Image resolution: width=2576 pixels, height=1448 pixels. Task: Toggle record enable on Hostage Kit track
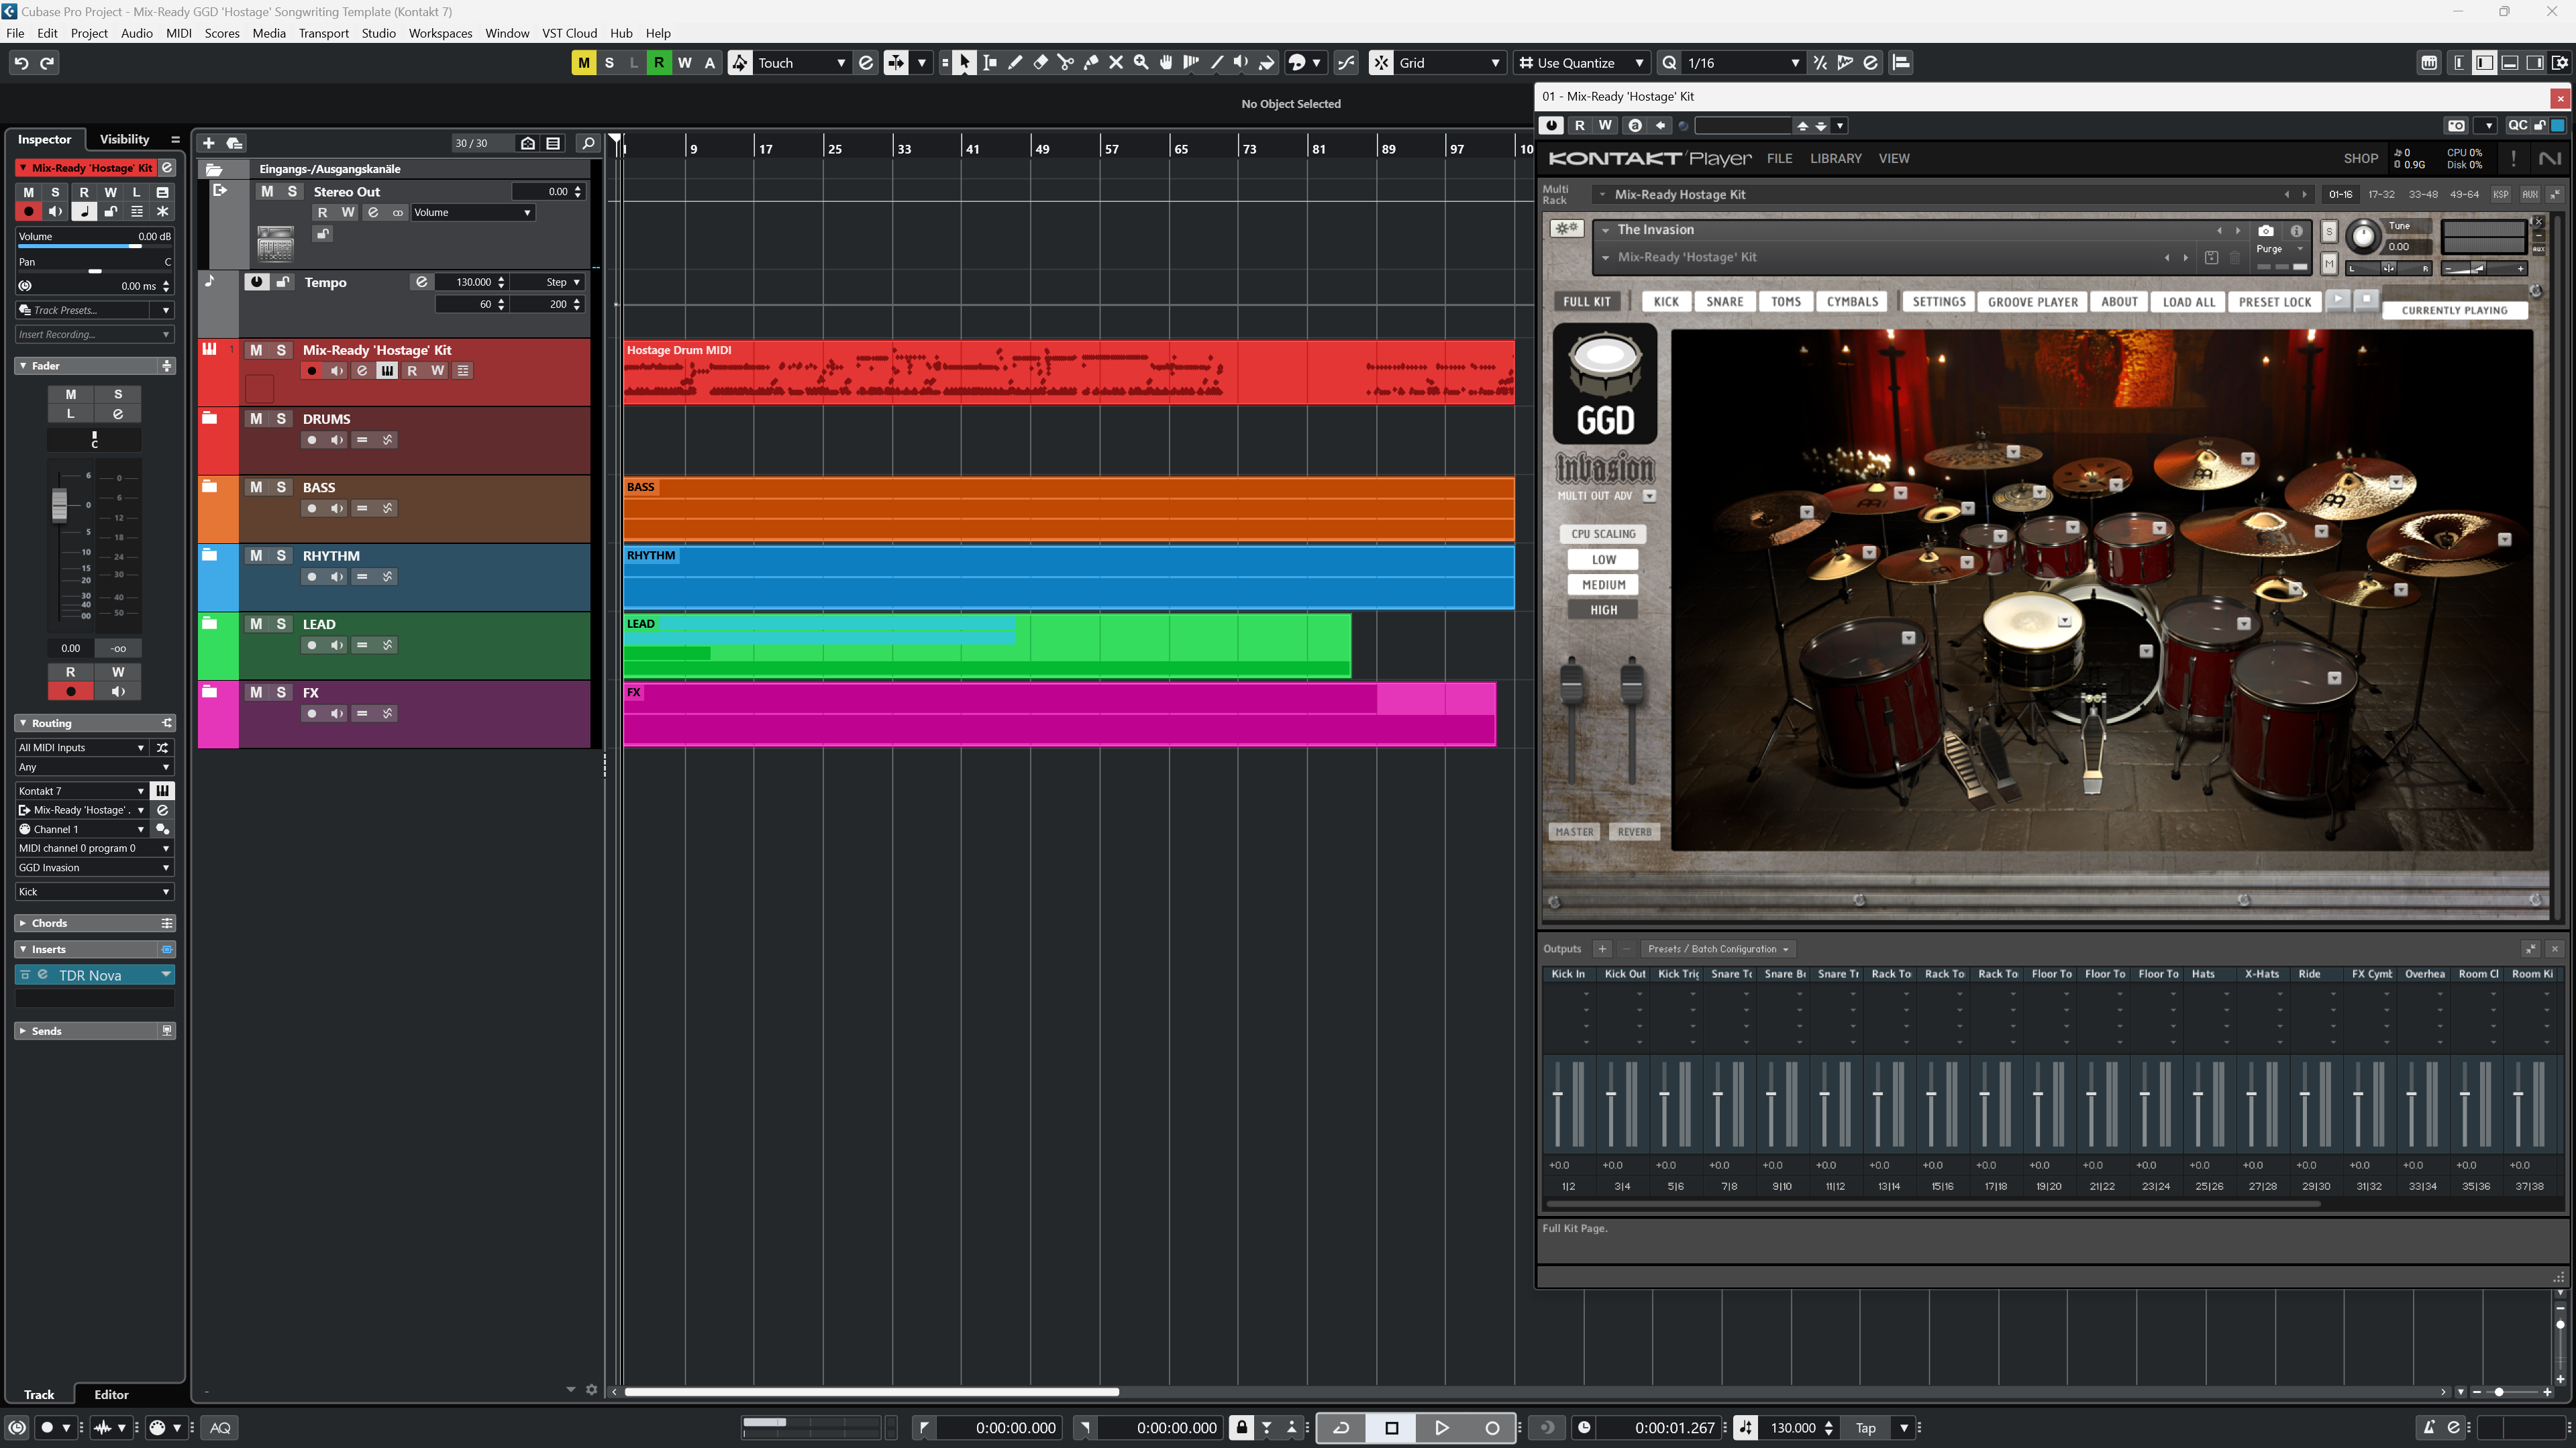click(x=311, y=371)
